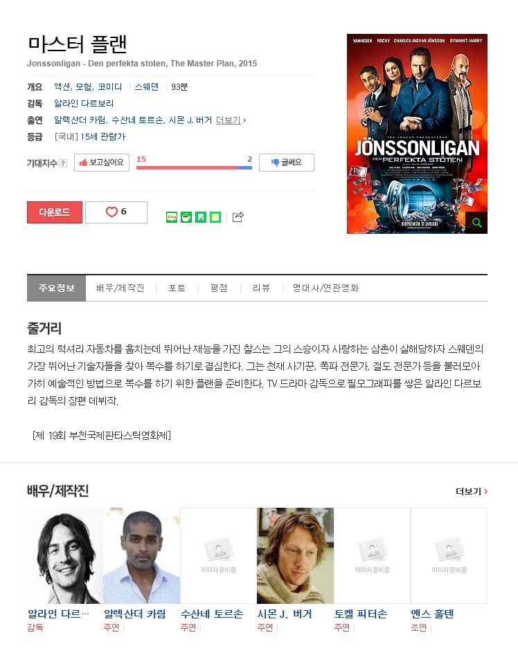The width and height of the screenshot is (518, 653).
Task: Vote 글쎄요 thumbs-down
Action: point(287,163)
